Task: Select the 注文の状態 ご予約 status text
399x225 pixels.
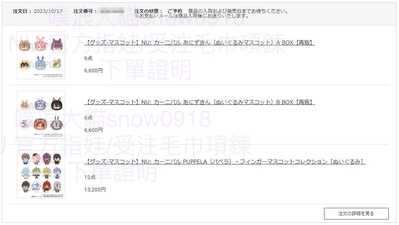Action: [x=158, y=11]
